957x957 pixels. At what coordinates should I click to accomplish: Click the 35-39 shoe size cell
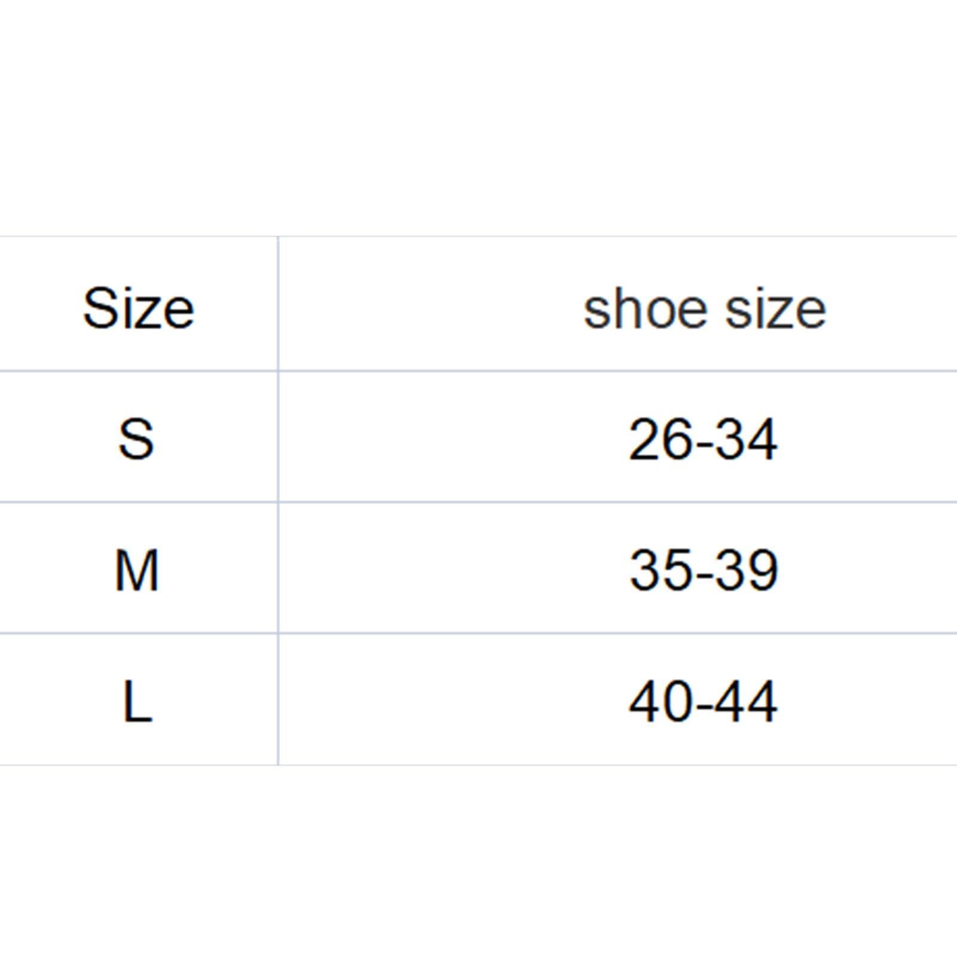(x=704, y=570)
